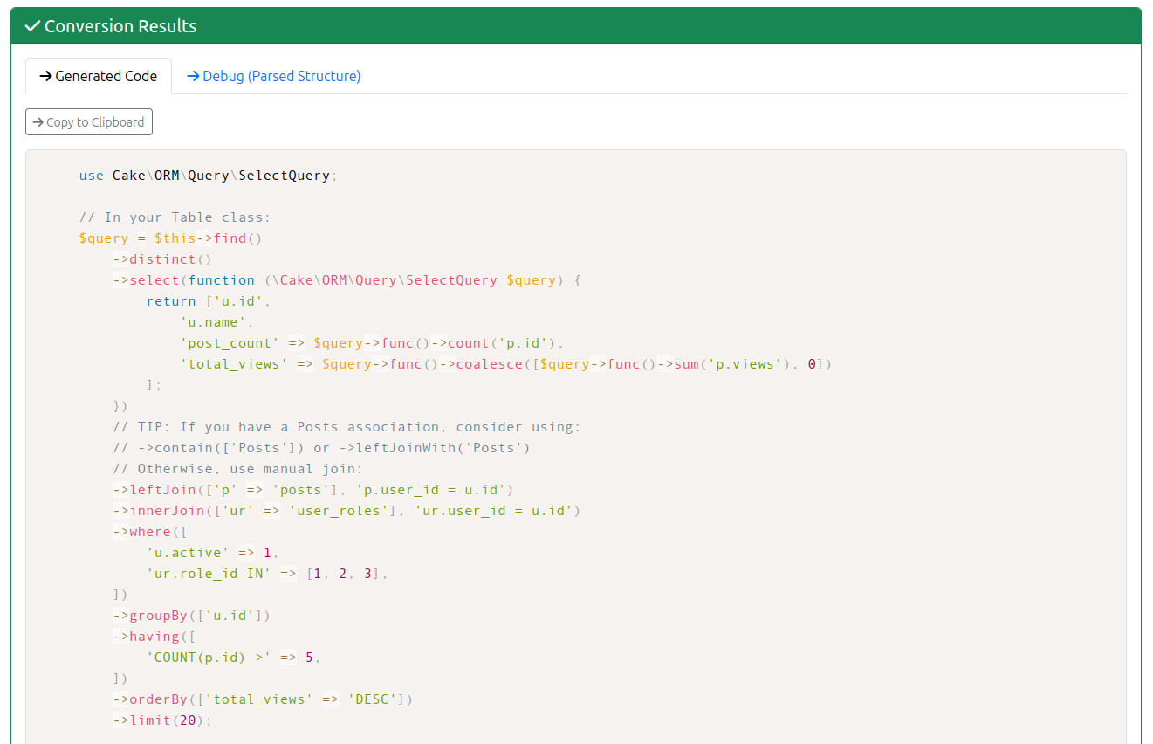Switch to the Generated Code tab
The width and height of the screenshot is (1153, 744).
[x=99, y=76]
